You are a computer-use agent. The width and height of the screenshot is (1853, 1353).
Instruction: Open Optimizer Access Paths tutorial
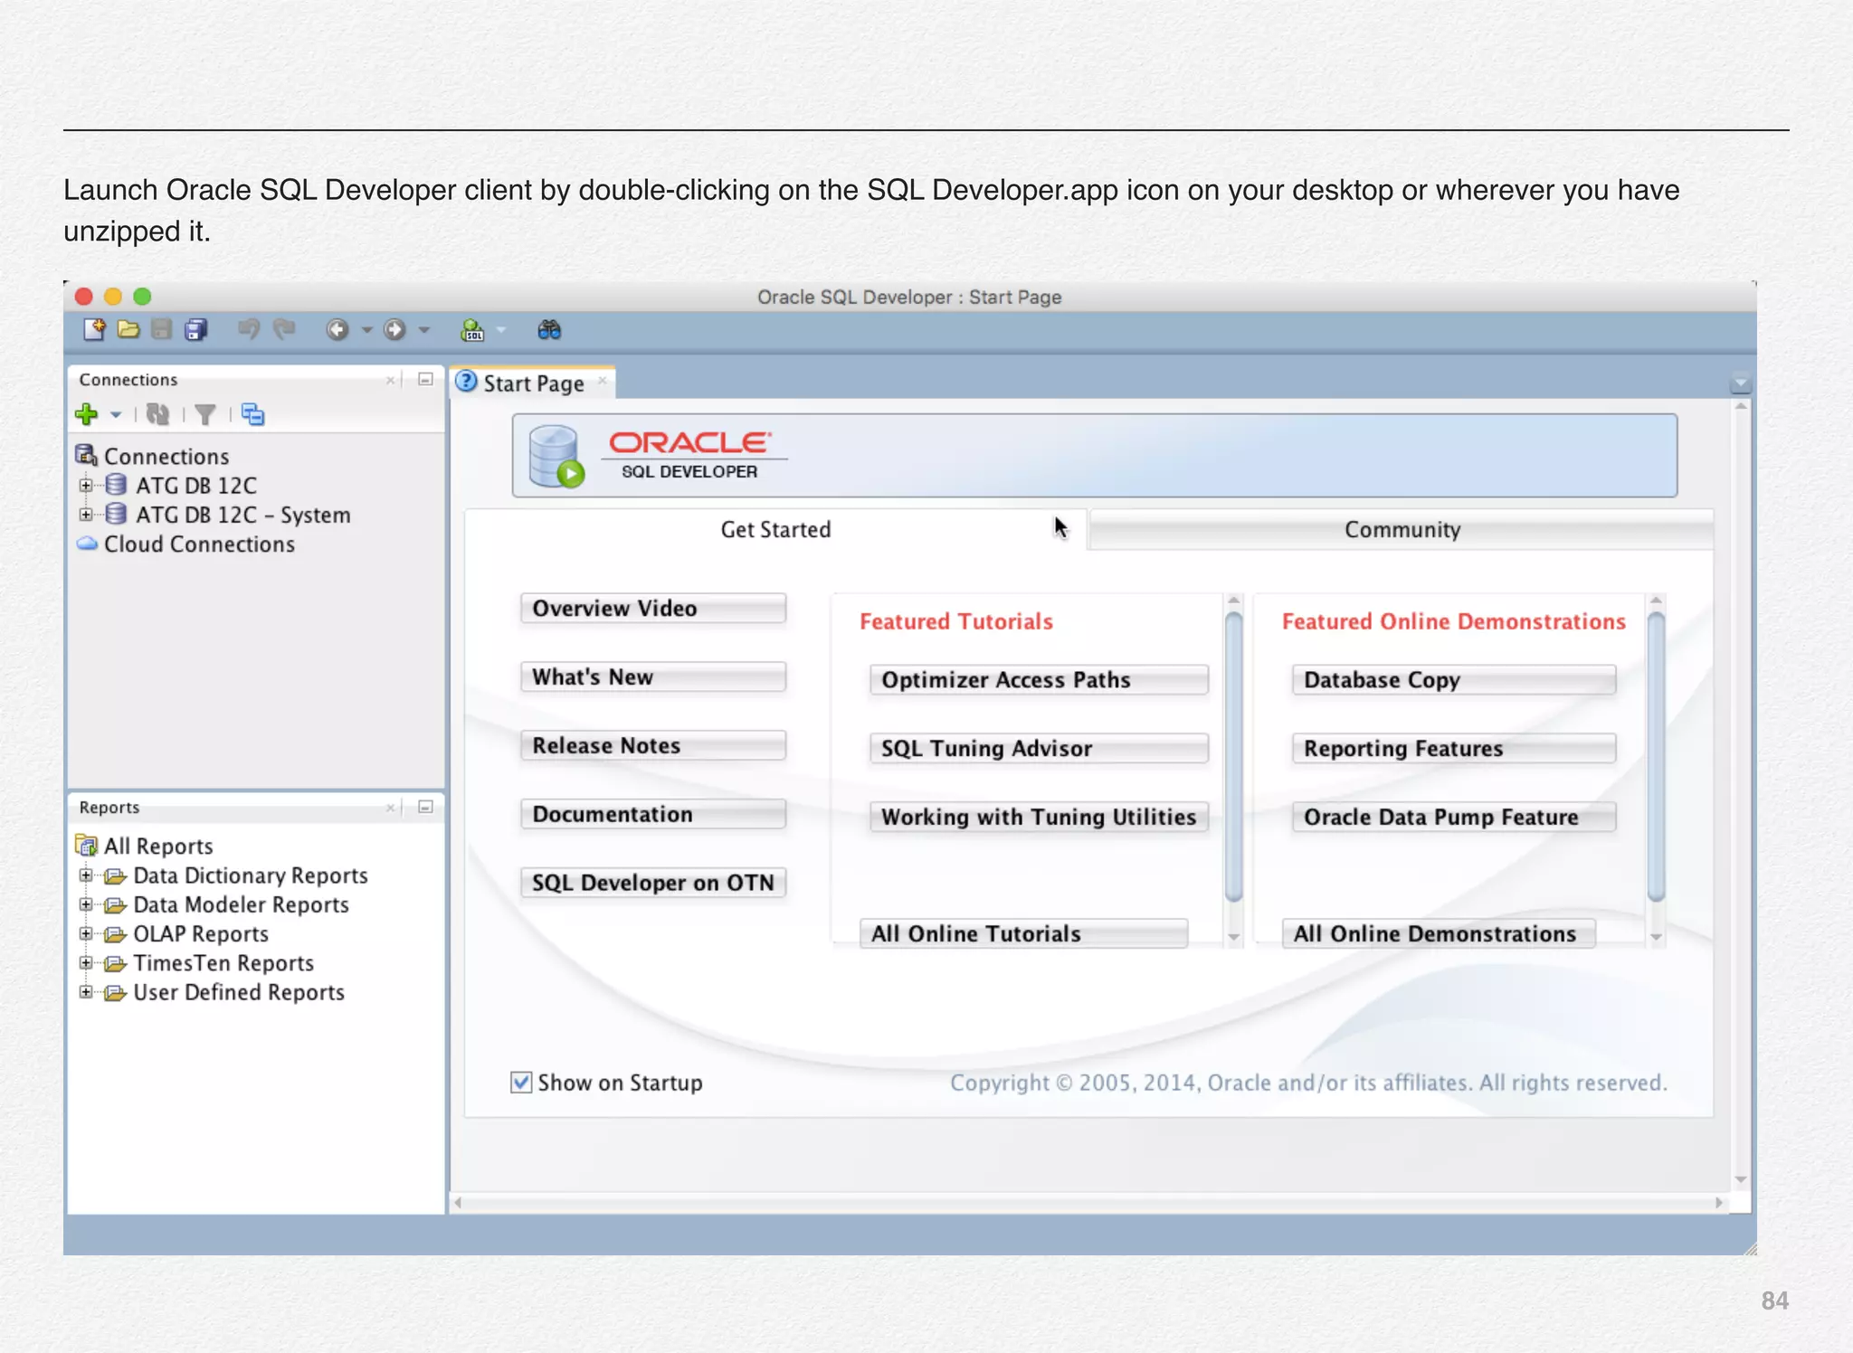pyautogui.click(x=1039, y=679)
